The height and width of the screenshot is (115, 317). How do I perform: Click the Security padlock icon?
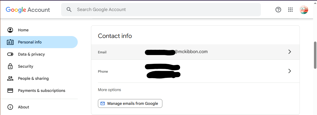click(10, 66)
